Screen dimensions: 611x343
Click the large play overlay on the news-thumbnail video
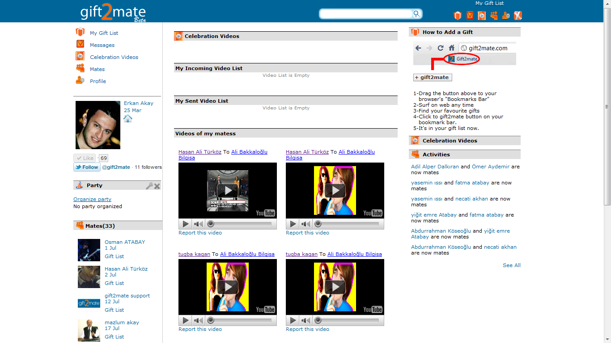pos(228,191)
